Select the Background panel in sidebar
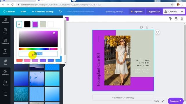 (x=5, y=62)
